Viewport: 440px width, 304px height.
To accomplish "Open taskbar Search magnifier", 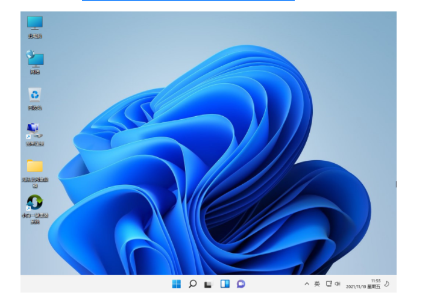I will pyautogui.click(x=192, y=284).
